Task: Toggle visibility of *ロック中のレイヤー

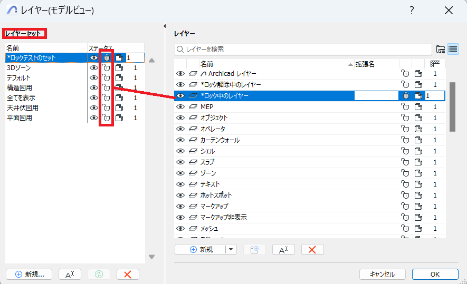Action: coord(180,96)
